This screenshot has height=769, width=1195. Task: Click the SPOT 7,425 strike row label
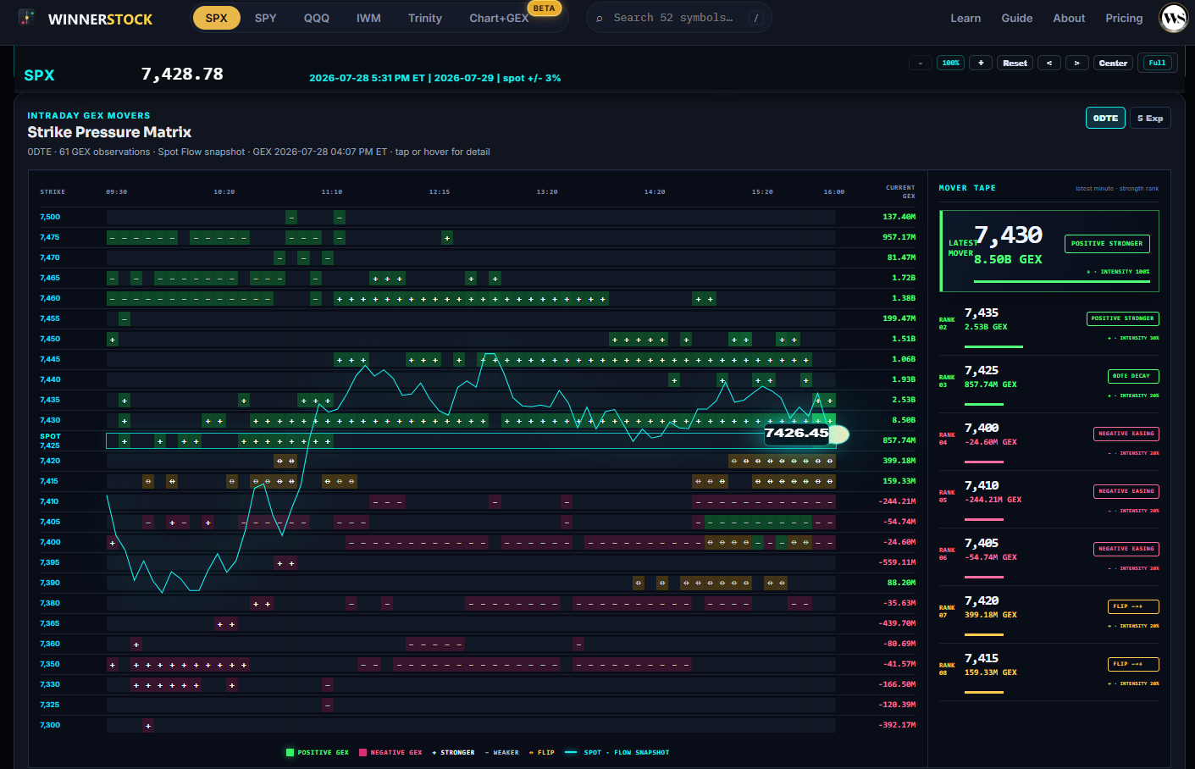[50, 440]
